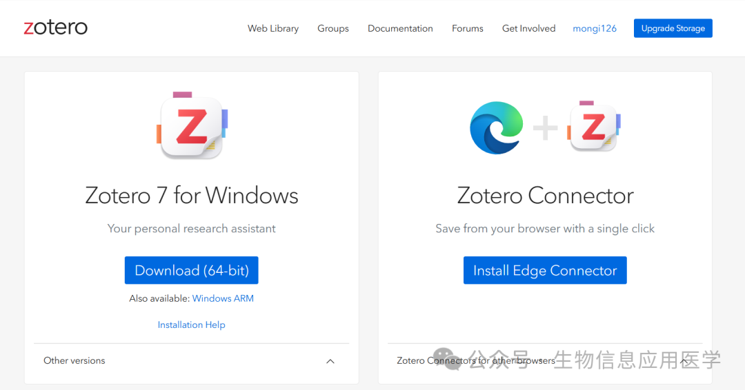Go to Groups in navigation
745x390 pixels.
tap(333, 28)
